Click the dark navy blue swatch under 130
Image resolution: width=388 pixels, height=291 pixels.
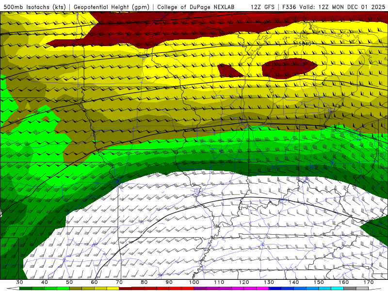click(x=275, y=289)
